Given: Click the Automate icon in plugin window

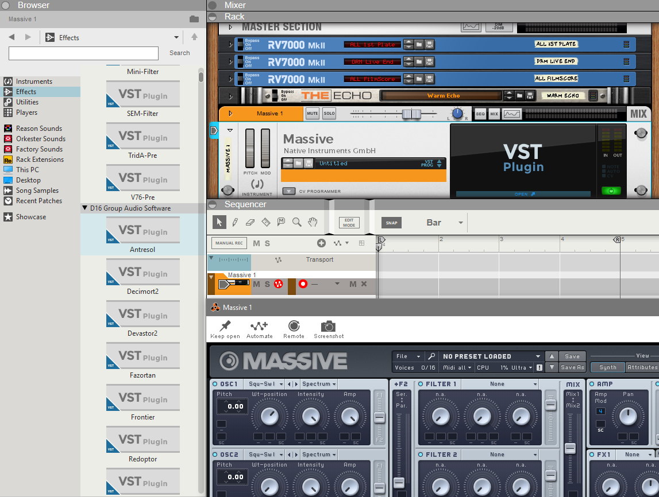Looking at the screenshot, I should [x=259, y=327].
